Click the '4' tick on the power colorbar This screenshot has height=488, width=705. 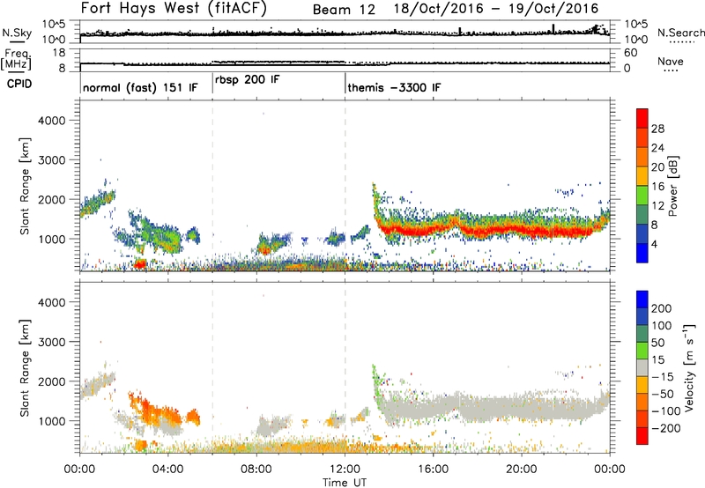(654, 244)
